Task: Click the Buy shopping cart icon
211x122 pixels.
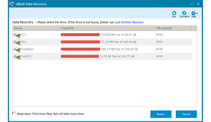Action: (x=174, y=13)
